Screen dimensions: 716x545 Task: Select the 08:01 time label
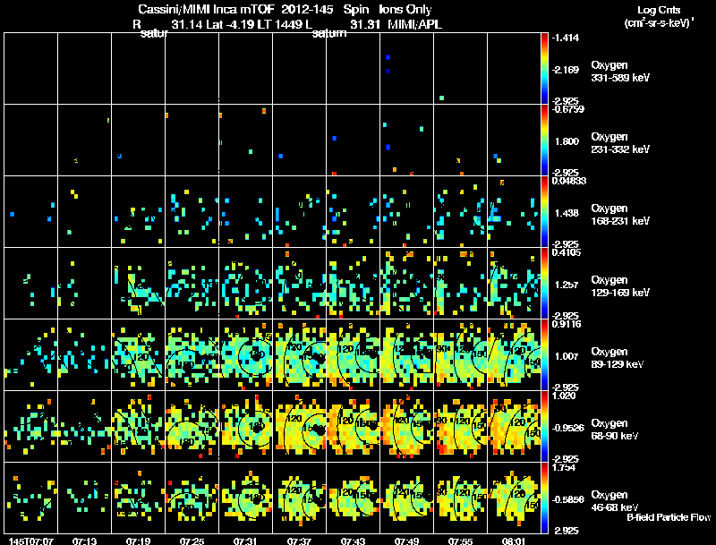(x=514, y=541)
